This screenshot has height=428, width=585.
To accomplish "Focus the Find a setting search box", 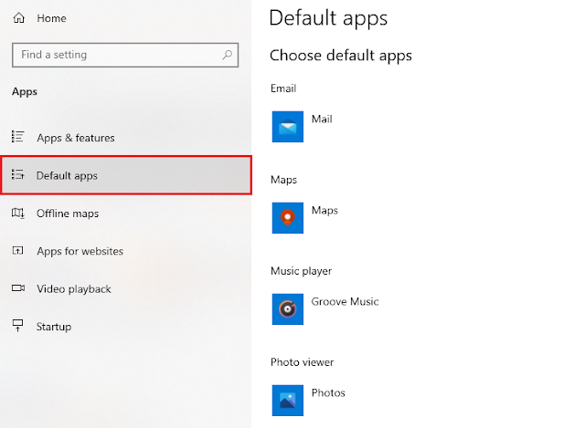I will tap(125, 55).
